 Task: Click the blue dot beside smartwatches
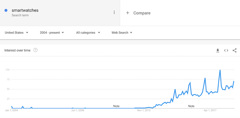click(6, 10)
